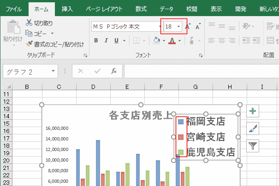Image resolution: width=279 pixels, height=186 pixels.
Task: Click the Format Painter brush icon
Action: coord(30,44)
